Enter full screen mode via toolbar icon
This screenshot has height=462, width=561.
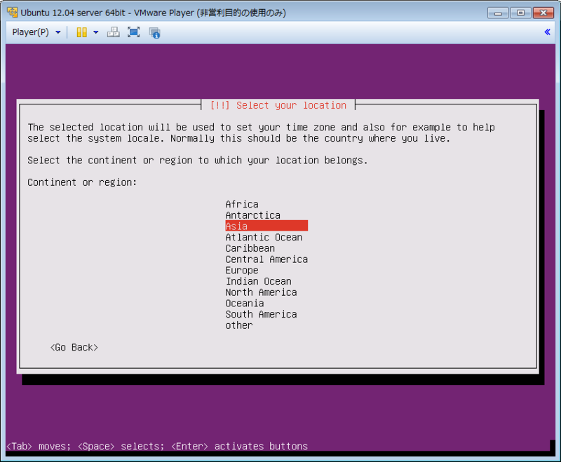click(x=134, y=32)
